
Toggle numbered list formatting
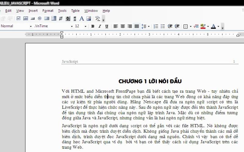[x=156, y=26]
